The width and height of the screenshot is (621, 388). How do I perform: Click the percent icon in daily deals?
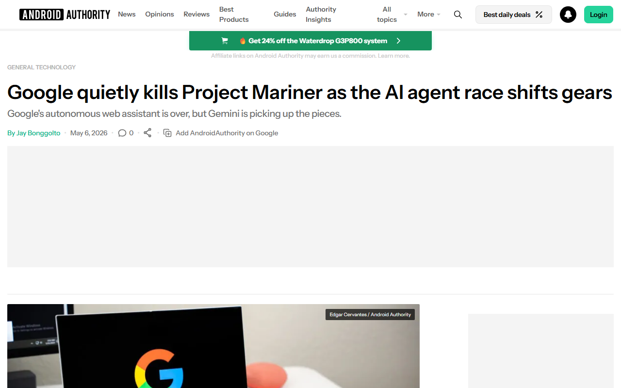(539, 15)
